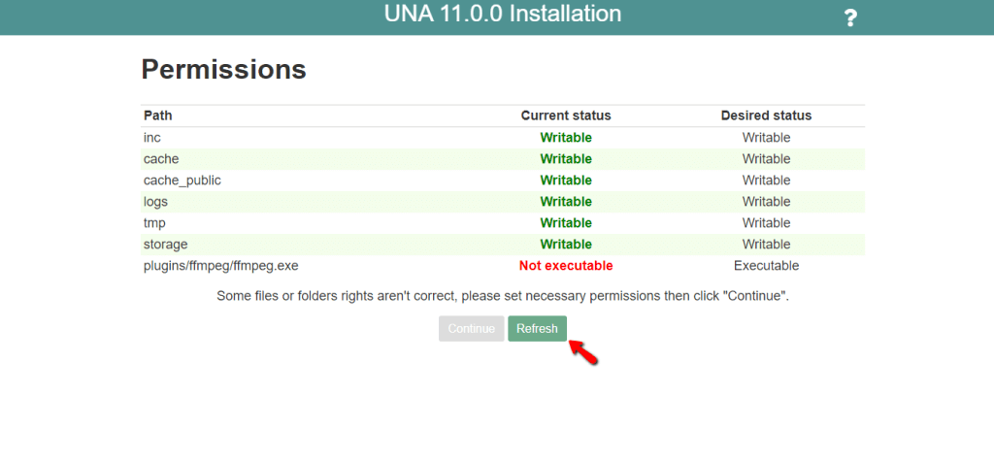The image size is (994, 460).
Task: Click the green Writable status for storage
Action: [566, 245]
